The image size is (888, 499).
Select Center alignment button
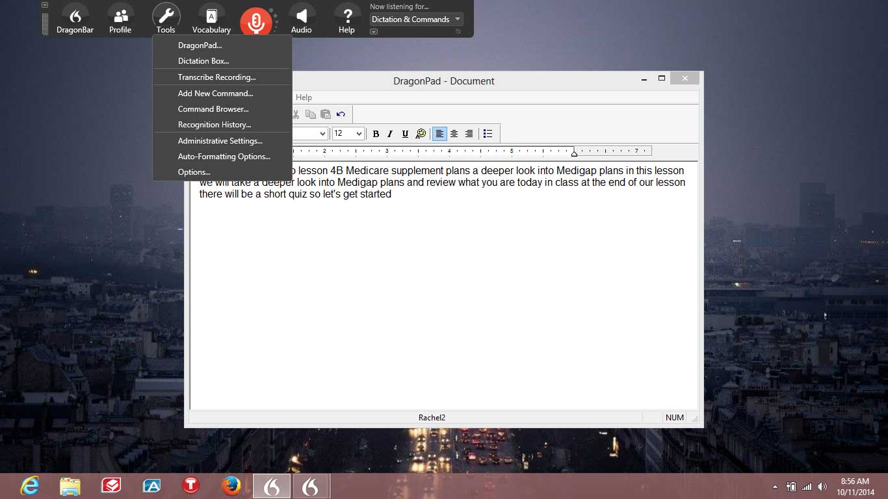pyautogui.click(x=454, y=134)
